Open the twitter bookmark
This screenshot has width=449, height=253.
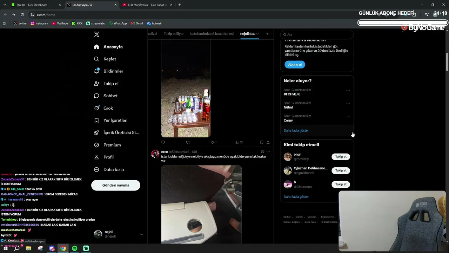(x=20, y=24)
